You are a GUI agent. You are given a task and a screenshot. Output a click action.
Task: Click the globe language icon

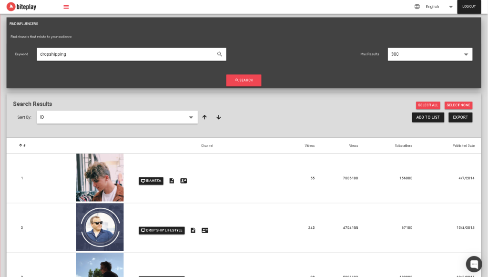point(417,7)
